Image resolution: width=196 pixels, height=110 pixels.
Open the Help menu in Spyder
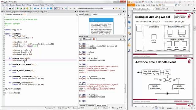point(52,5)
